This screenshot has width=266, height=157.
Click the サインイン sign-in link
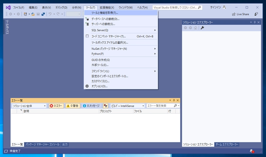[215, 7]
